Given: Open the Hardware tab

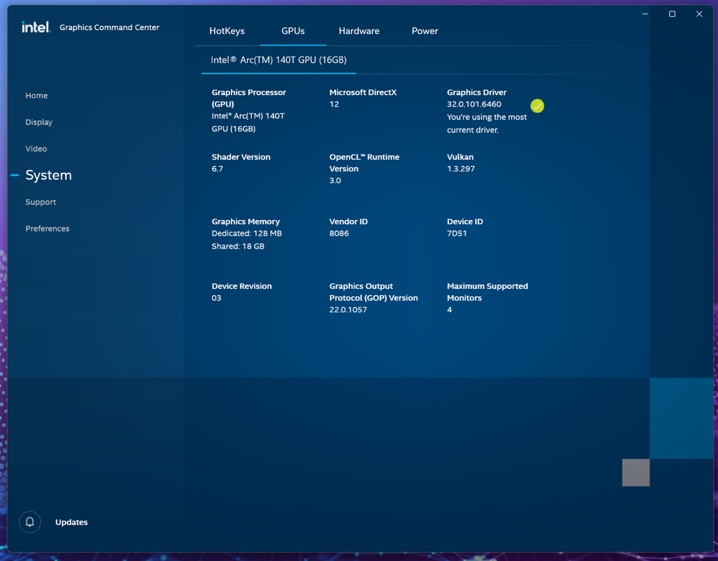Looking at the screenshot, I should (x=359, y=31).
